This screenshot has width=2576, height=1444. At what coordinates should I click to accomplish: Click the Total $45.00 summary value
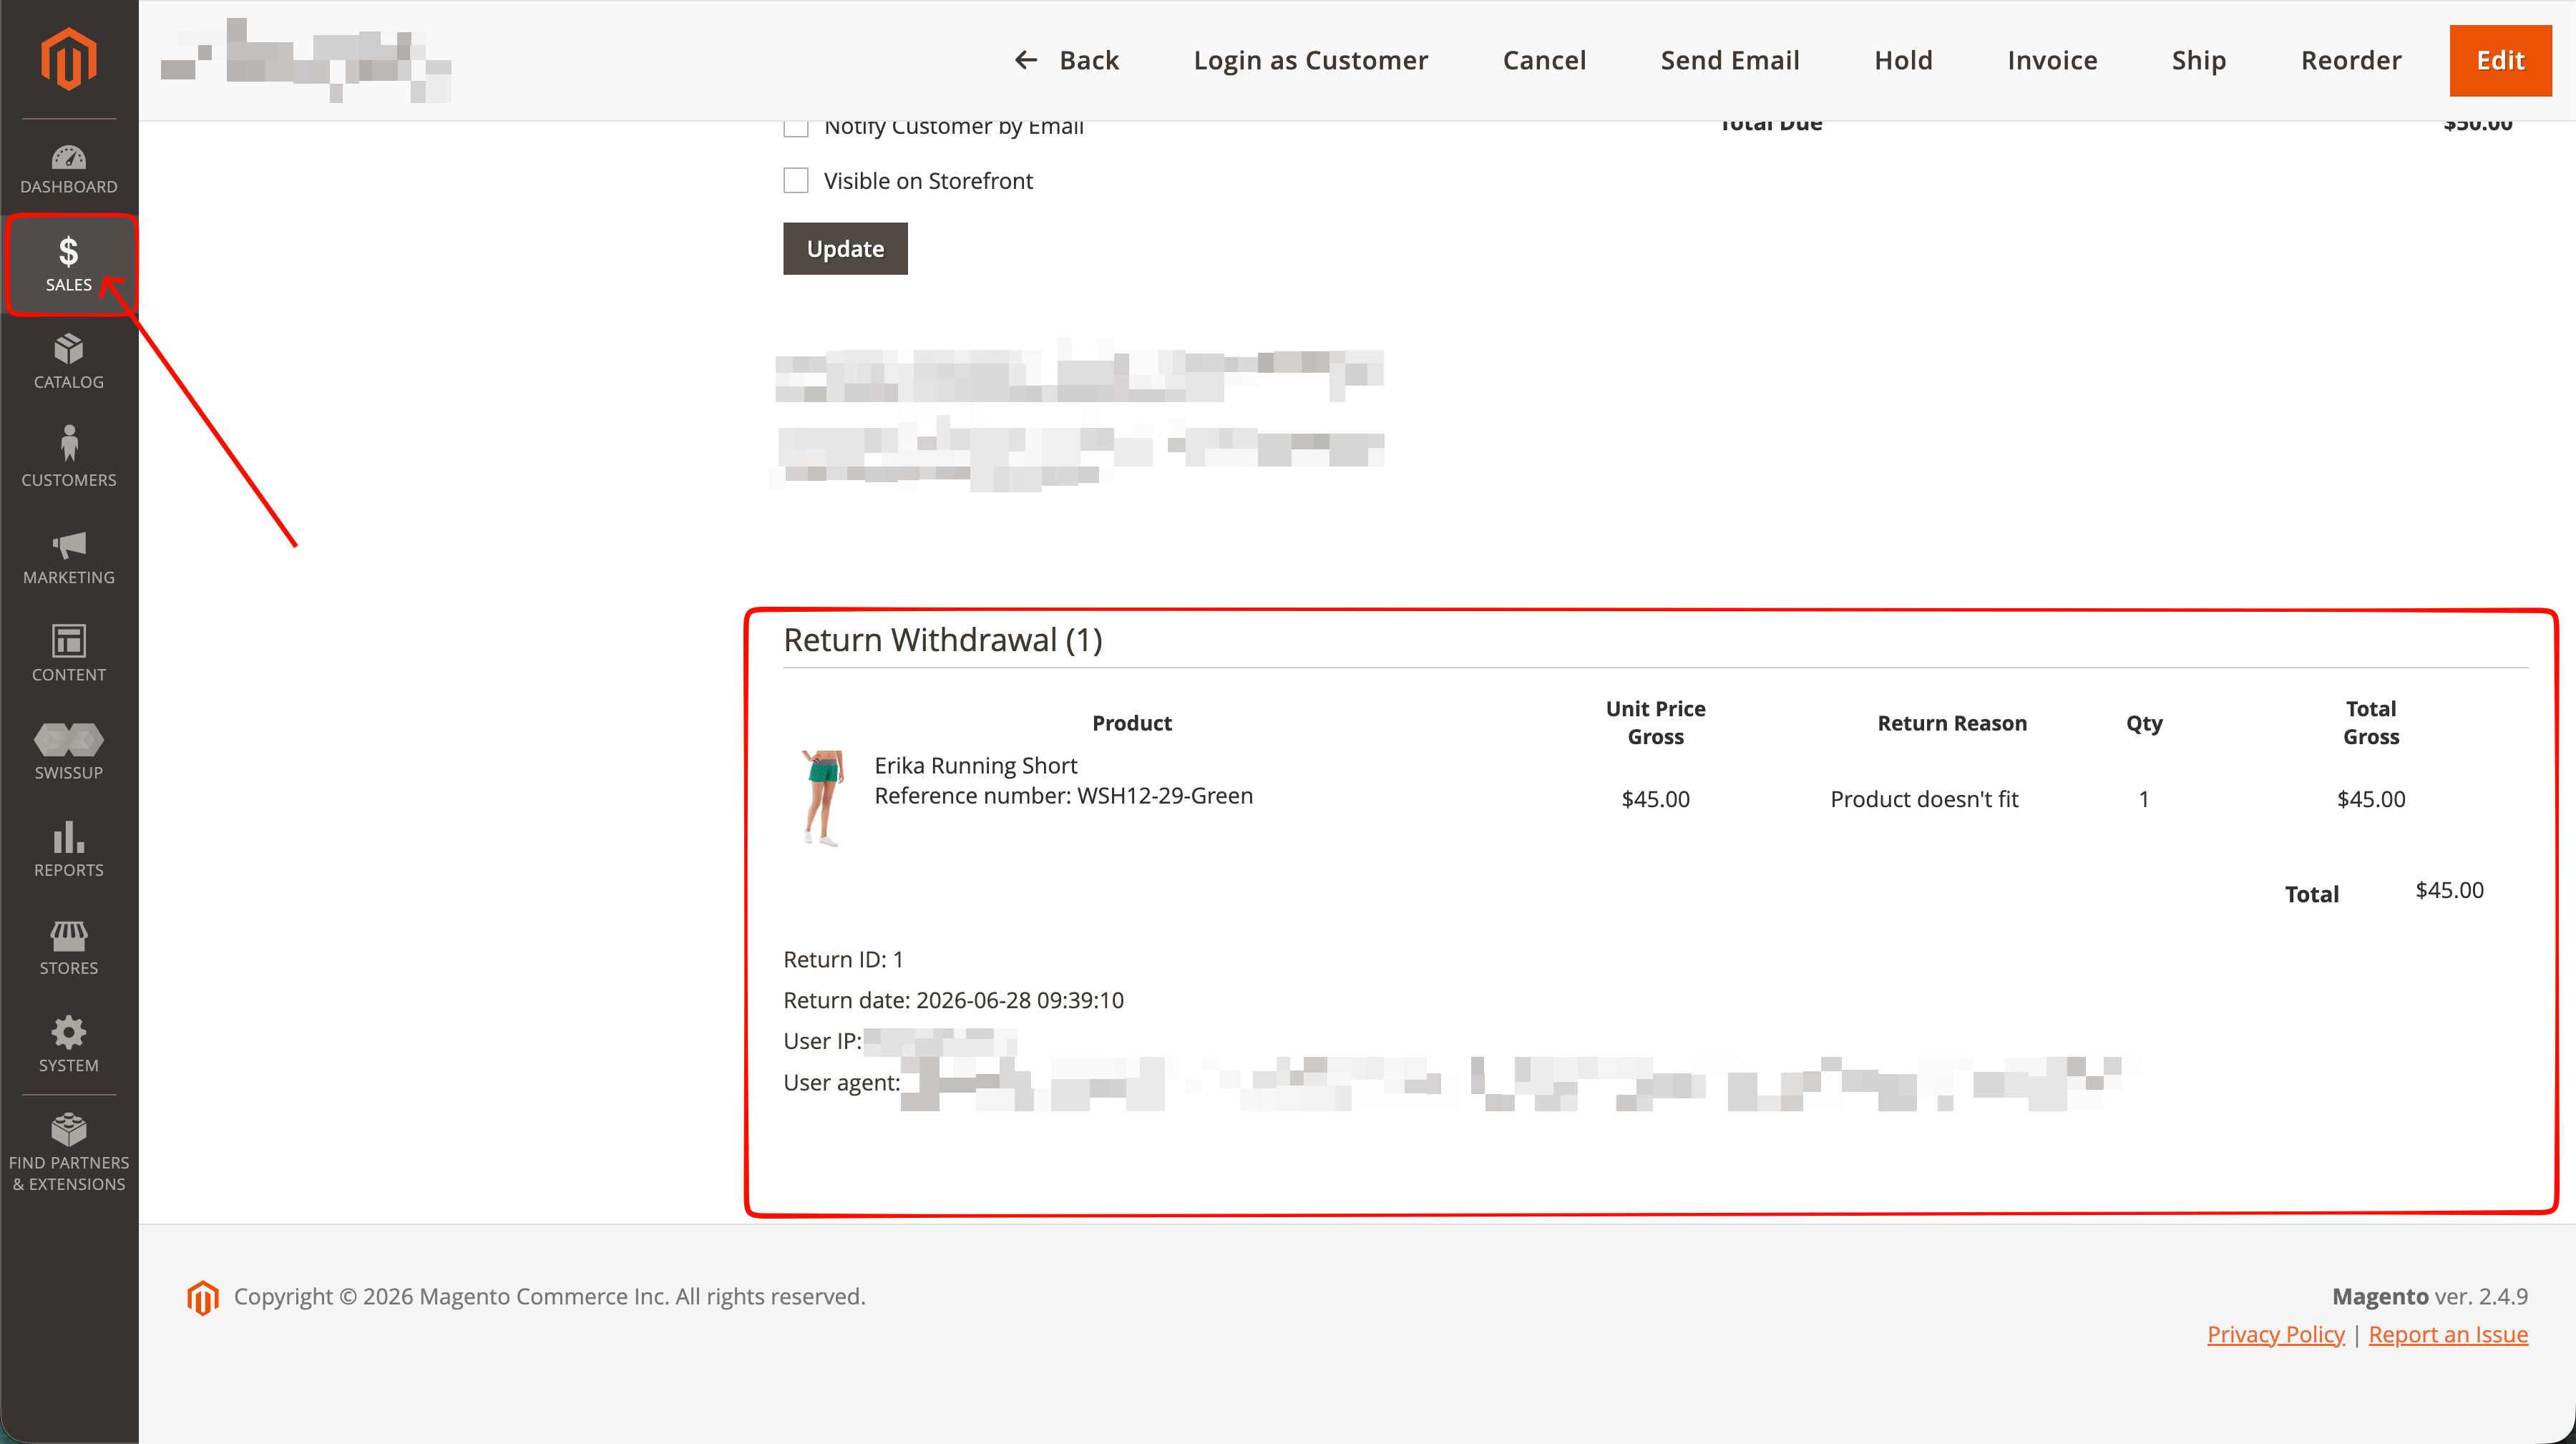point(2449,890)
